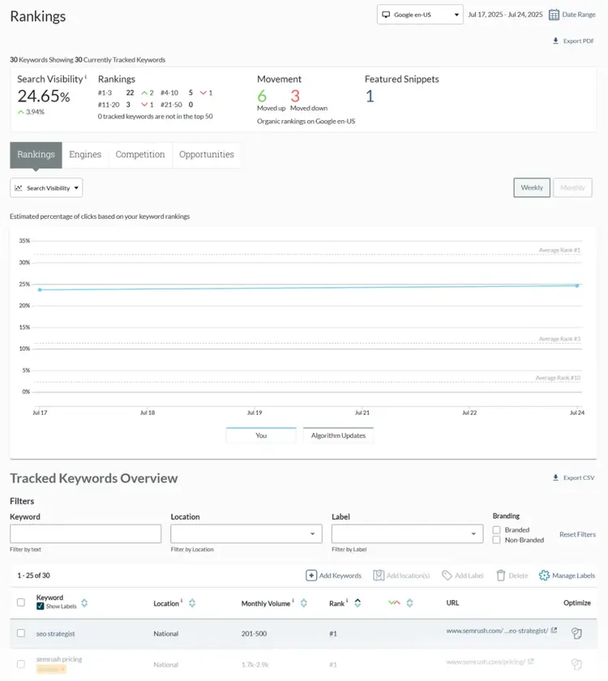
Task: Click the Rank column info icon
Action: 347,601
